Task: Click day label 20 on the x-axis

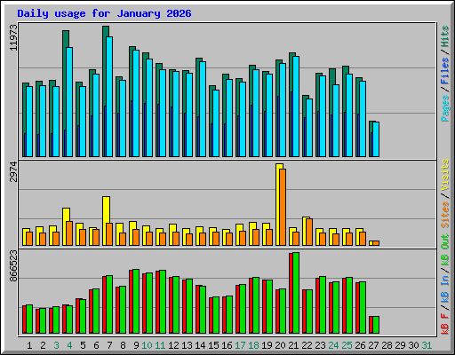Action: pyautogui.click(x=280, y=345)
